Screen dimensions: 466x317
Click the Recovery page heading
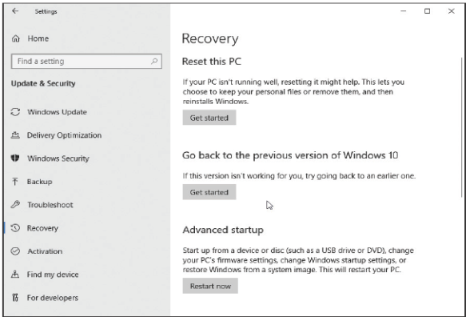coord(210,39)
